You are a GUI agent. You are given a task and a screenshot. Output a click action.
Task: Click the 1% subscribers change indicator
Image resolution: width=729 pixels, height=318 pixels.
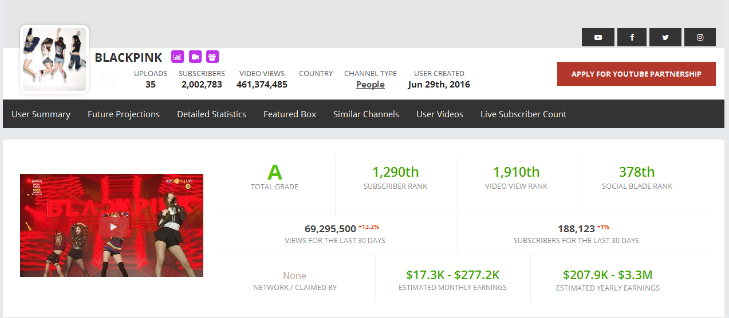(604, 226)
